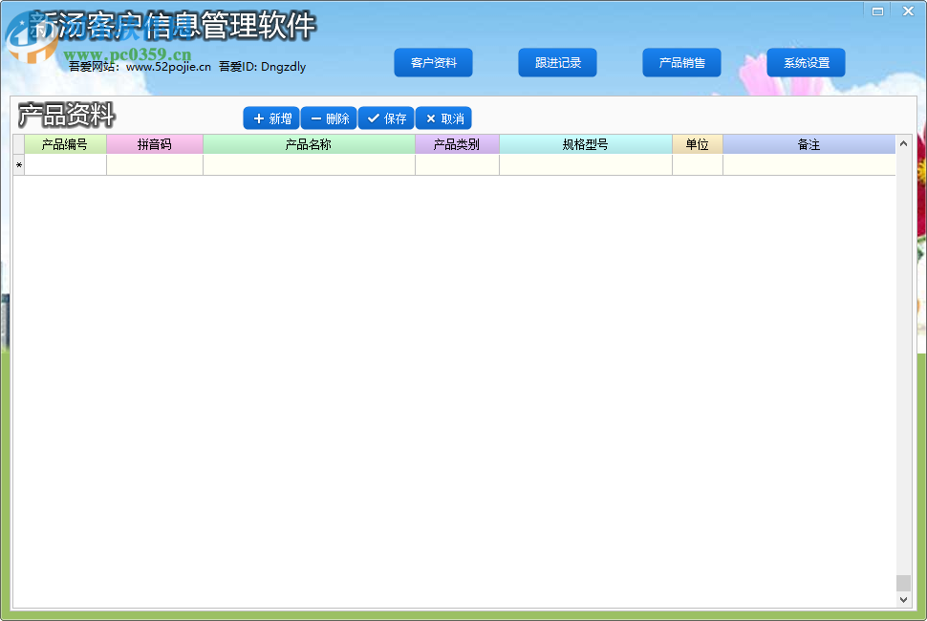
Task: Open the 客户资料 section
Action: 433,62
